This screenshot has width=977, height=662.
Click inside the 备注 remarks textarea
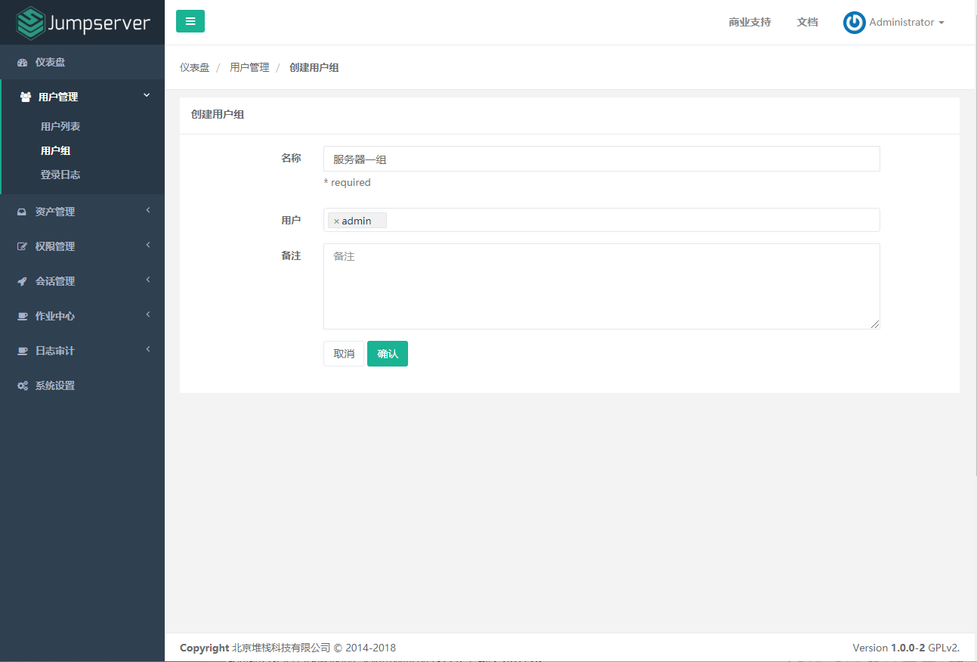[601, 286]
